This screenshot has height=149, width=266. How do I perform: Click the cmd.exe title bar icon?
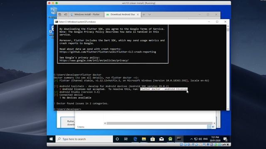(57, 22)
